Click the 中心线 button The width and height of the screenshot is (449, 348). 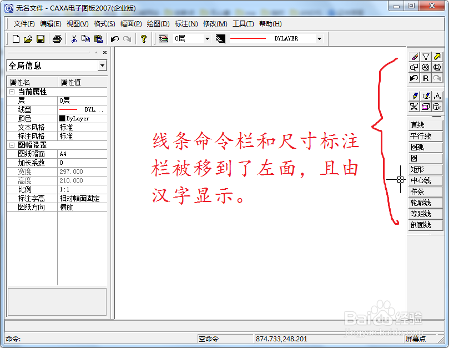pyautogui.click(x=426, y=181)
